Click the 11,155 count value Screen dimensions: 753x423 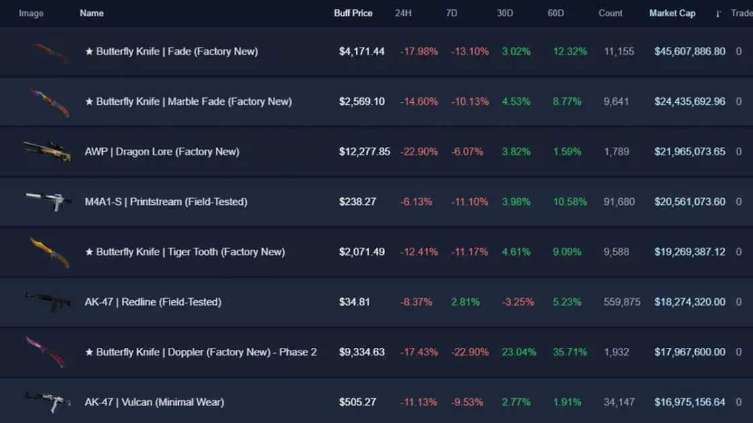(x=619, y=51)
